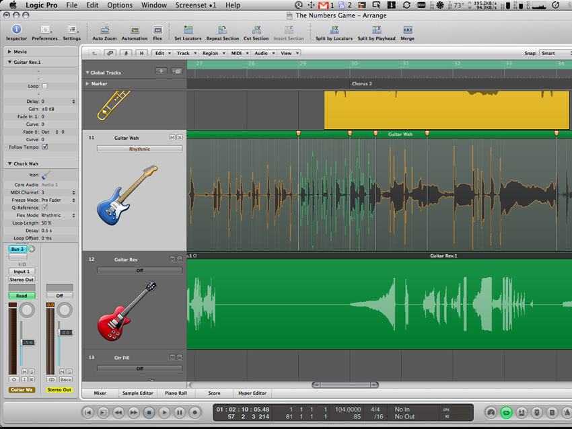The width and height of the screenshot is (572, 429).
Task: Mute the Guitar Rev track
Action: (172, 259)
